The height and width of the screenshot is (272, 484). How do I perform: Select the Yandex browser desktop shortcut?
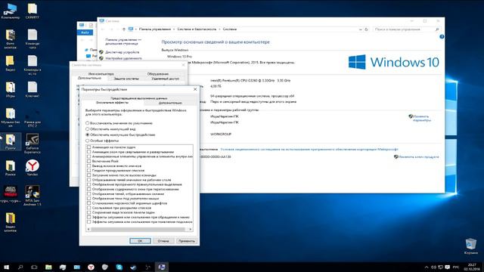tap(32, 168)
